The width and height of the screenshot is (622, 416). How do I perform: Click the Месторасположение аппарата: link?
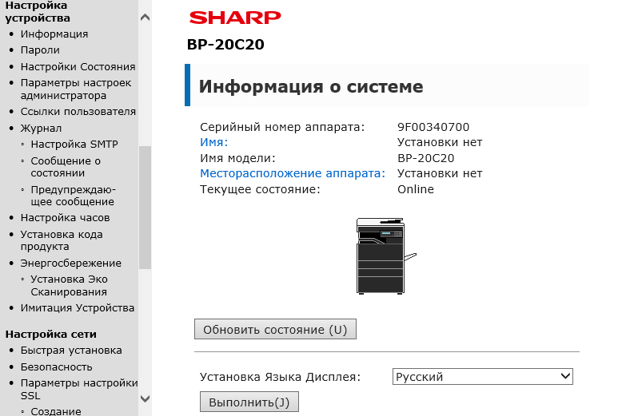pyautogui.click(x=293, y=173)
